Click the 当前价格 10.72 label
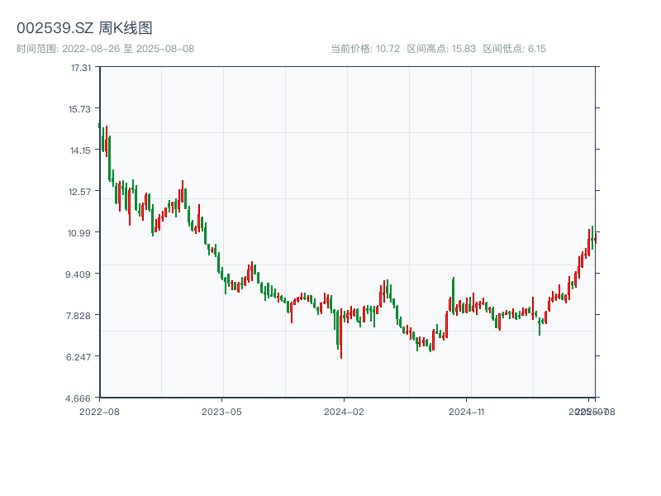Screen dimensions: 661x496 click(365, 49)
